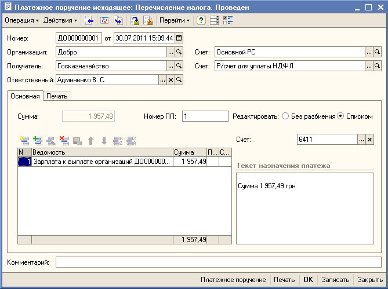Expand the Действия menu
Screen dimensions: 388x289
pyautogui.click(x=60, y=20)
